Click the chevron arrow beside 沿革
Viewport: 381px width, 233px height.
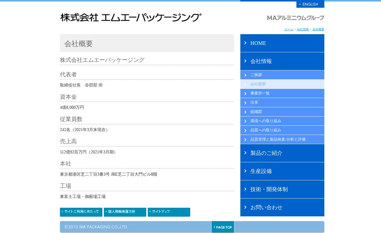245,103
